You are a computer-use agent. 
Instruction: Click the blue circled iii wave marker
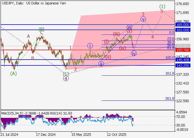pos(129,27)
